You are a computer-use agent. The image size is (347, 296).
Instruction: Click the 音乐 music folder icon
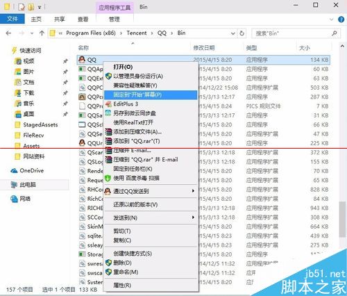tap(18, 104)
